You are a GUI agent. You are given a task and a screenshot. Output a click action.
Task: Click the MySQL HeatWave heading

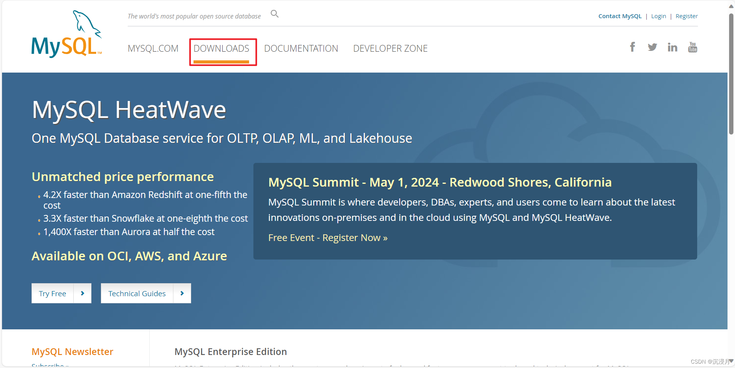[x=129, y=110]
